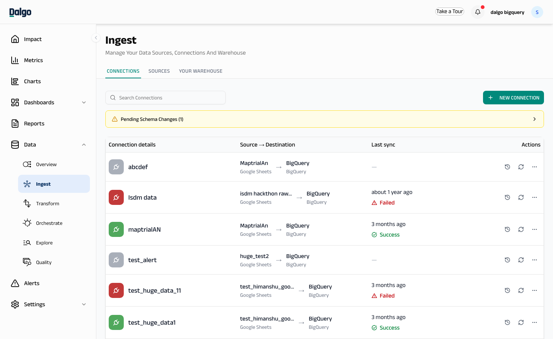Click Success status for test_huge_data1
This screenshot has width=553, height=339.
(x=386, y=328)
